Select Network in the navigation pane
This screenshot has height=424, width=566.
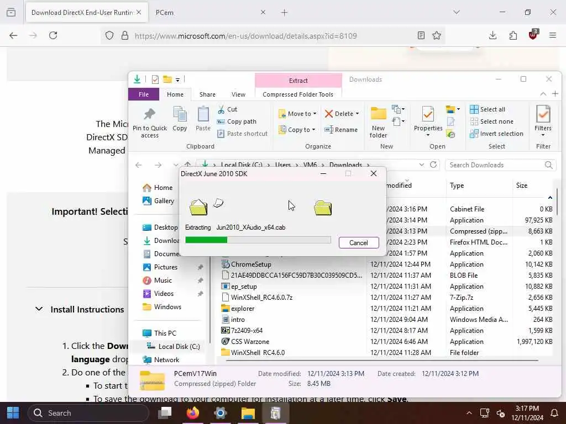point(161,359)
